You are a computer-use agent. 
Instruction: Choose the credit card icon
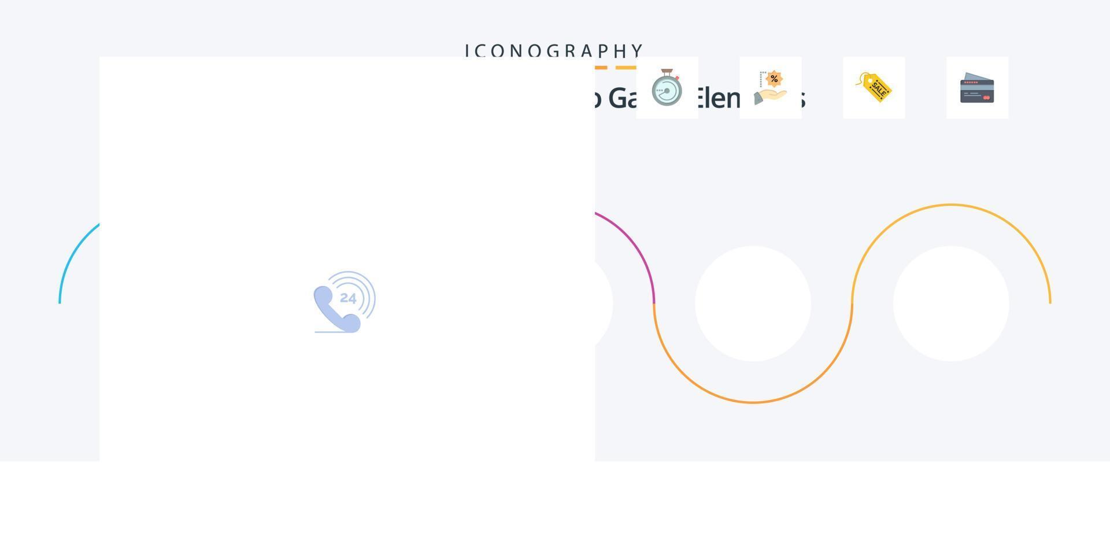(977, 88)
